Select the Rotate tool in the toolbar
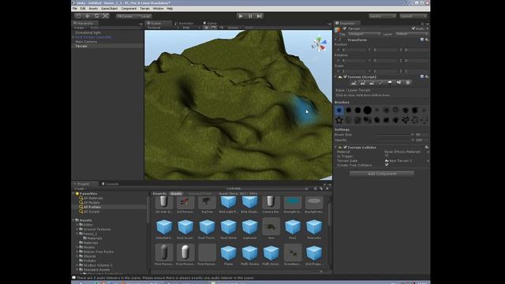 (x=96, y=16)
